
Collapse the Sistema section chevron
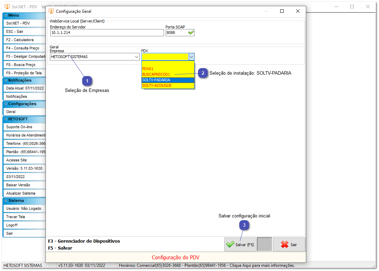pyautogui.click(x=6, y=201)
